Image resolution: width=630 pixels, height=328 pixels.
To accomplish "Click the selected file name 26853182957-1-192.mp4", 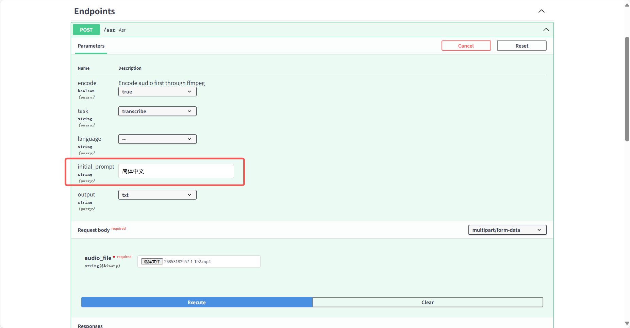I will click(x=187, y=262).
